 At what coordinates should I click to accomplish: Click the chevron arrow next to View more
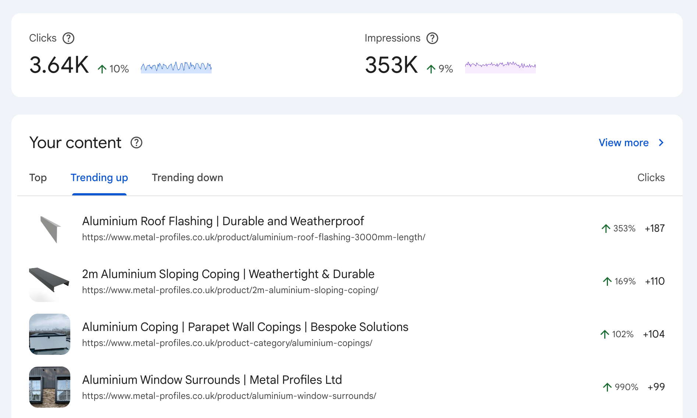(661, 143)
